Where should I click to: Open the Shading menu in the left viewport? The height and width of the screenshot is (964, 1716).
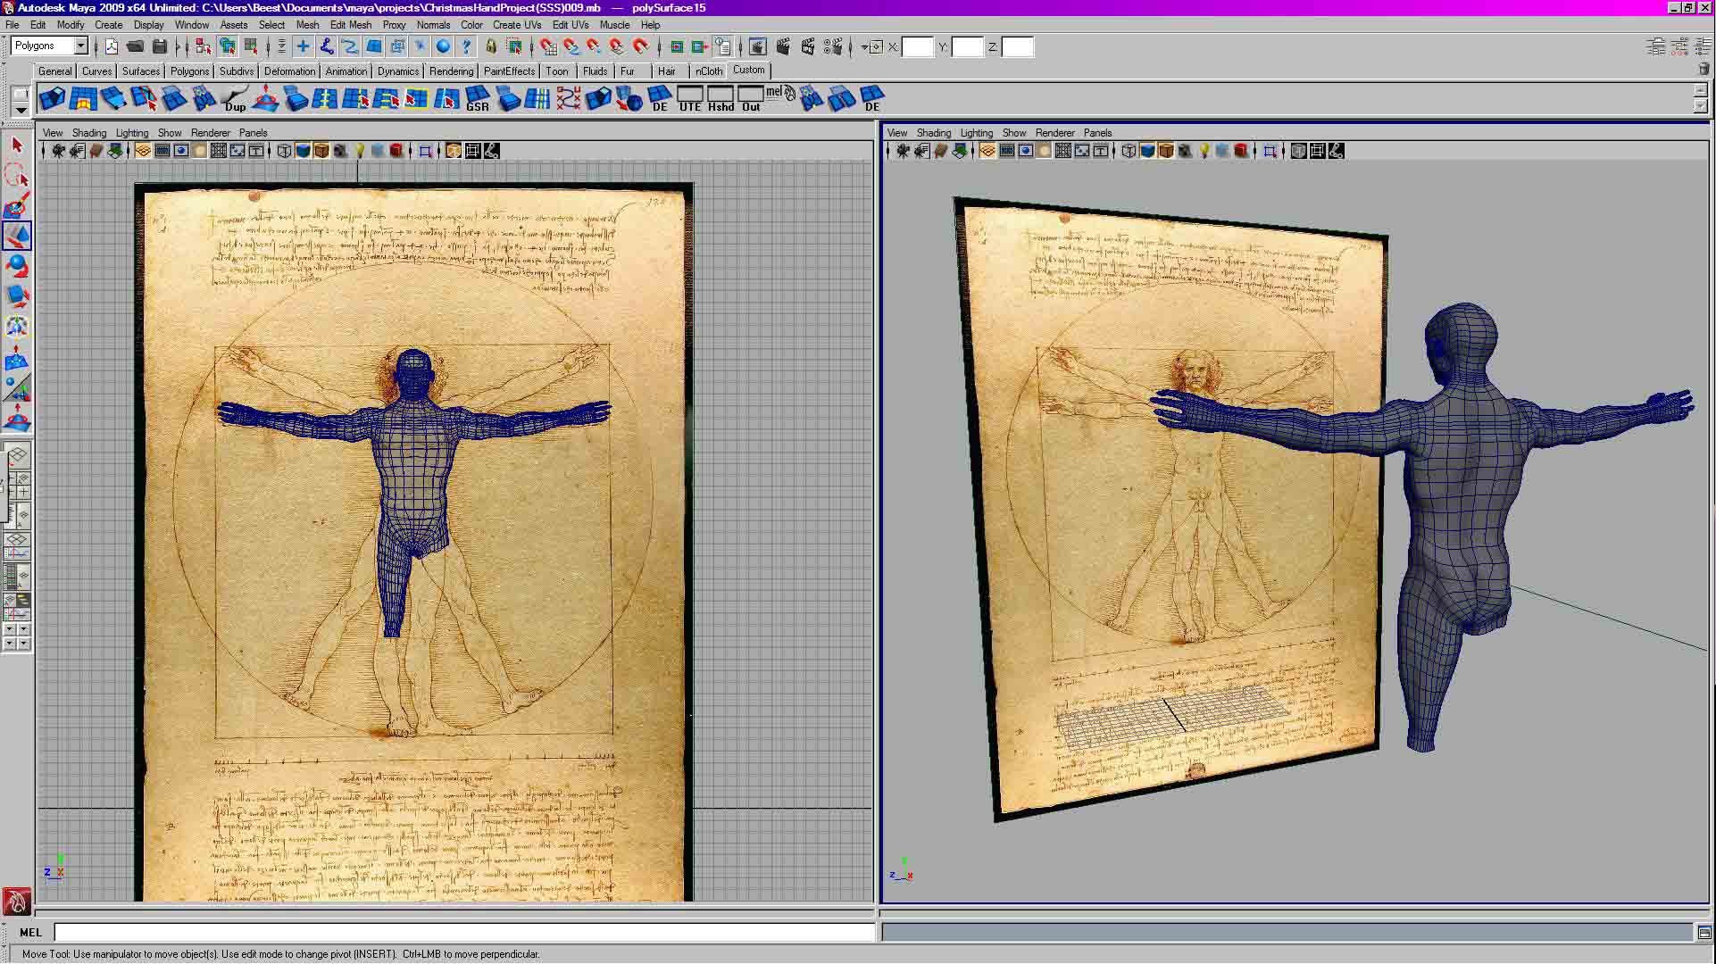89,133
